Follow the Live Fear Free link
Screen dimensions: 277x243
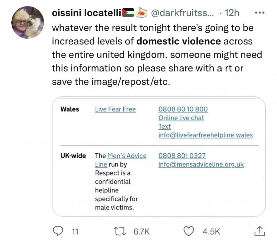115,109
